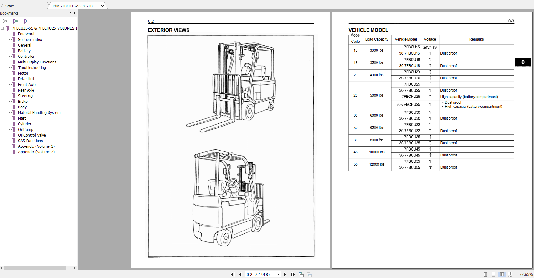Viewport: 534px width, 278px height.
Task: Switch to single page layout
Action: tap(485, 274)
